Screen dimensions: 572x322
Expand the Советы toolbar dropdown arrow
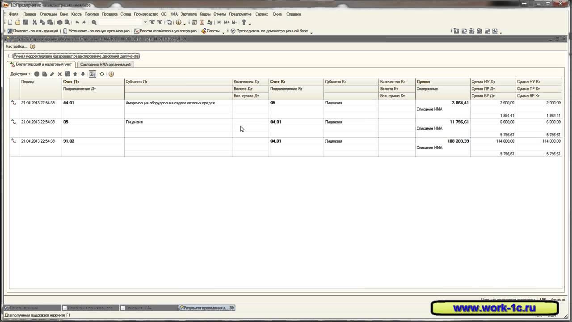pos(223,32)
